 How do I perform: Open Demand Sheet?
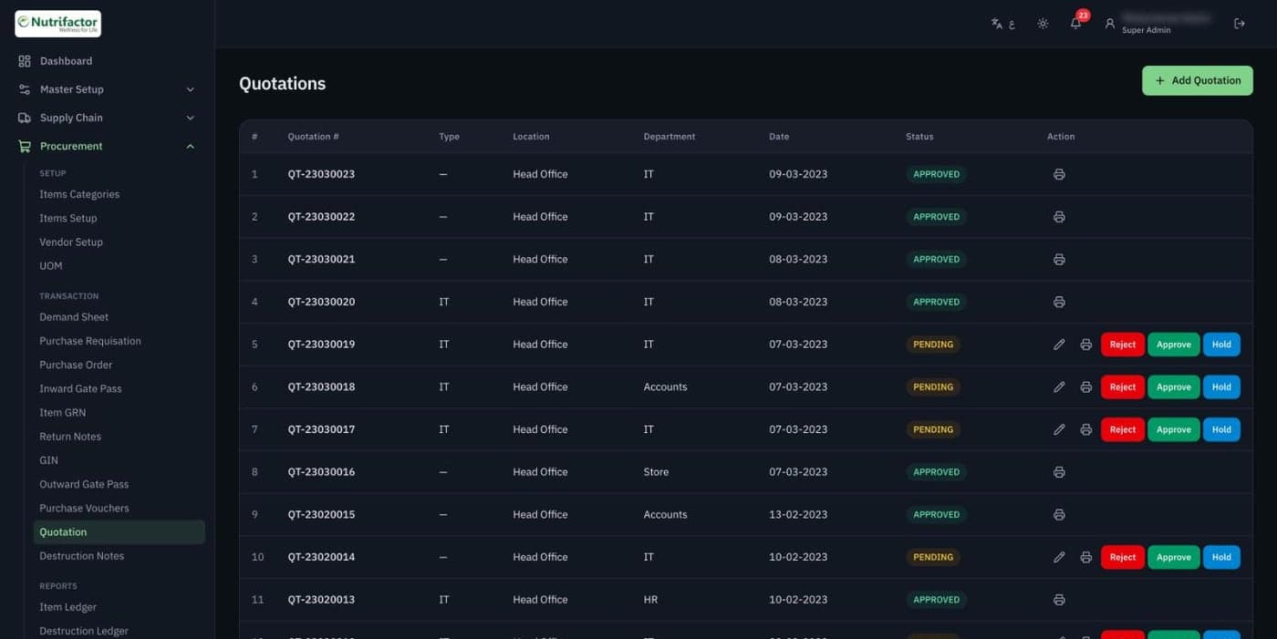point(74,317)
